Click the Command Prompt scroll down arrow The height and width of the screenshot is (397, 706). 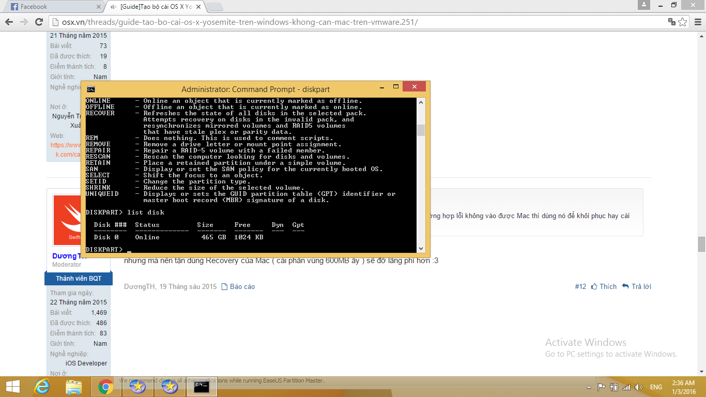click(x=421, y=249)
